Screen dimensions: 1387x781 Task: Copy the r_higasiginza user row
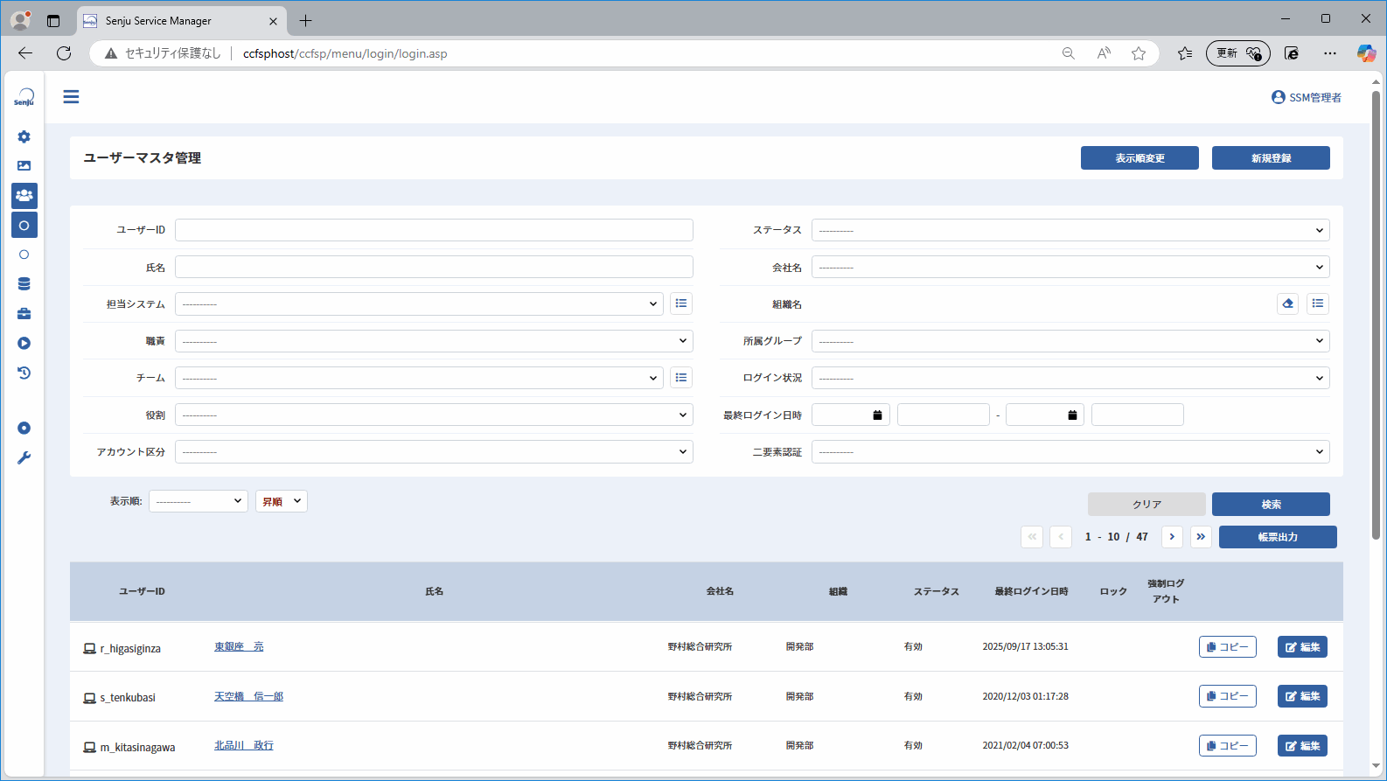click(1227, 646)
